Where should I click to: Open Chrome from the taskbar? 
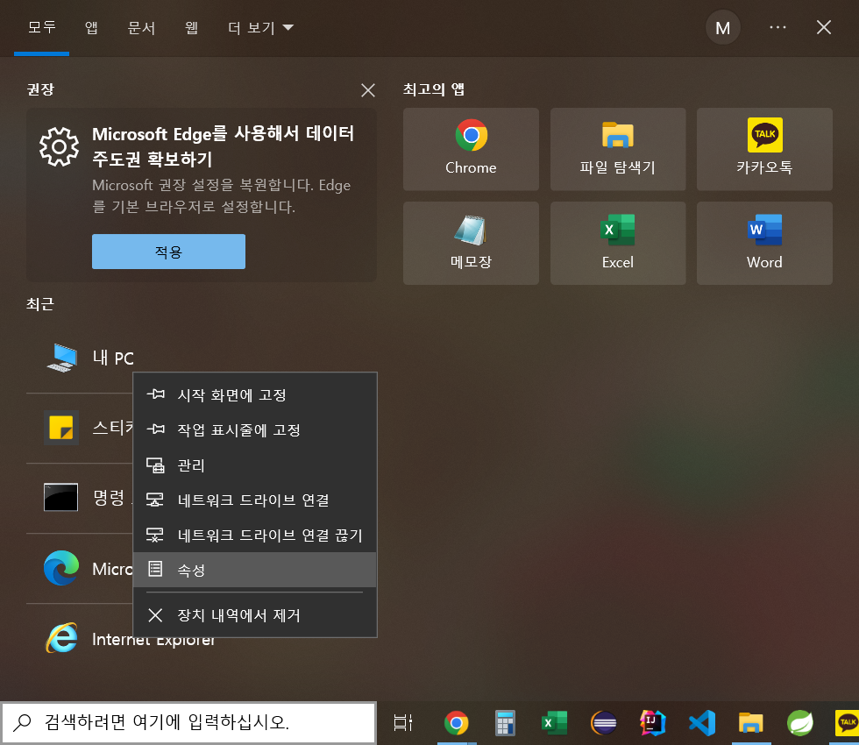point(457,723)
